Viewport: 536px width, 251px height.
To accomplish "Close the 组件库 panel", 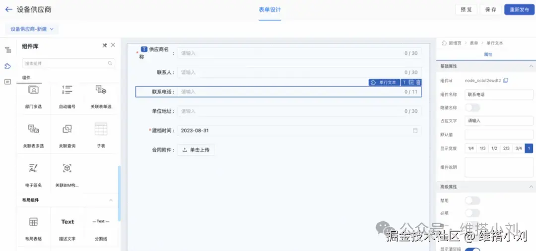I will [x=113, y=45].
